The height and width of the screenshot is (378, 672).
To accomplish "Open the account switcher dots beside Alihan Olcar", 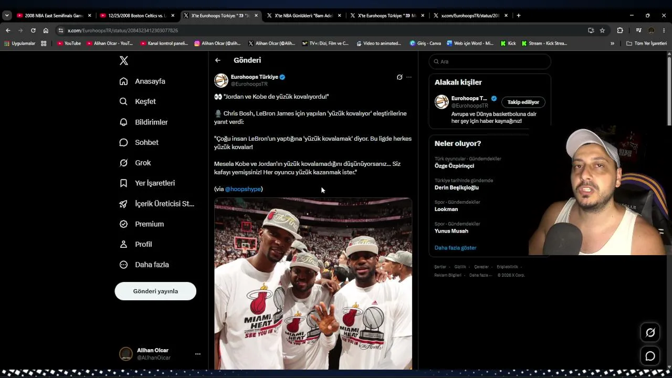I will pyautogui.click(x=198, y=354).
